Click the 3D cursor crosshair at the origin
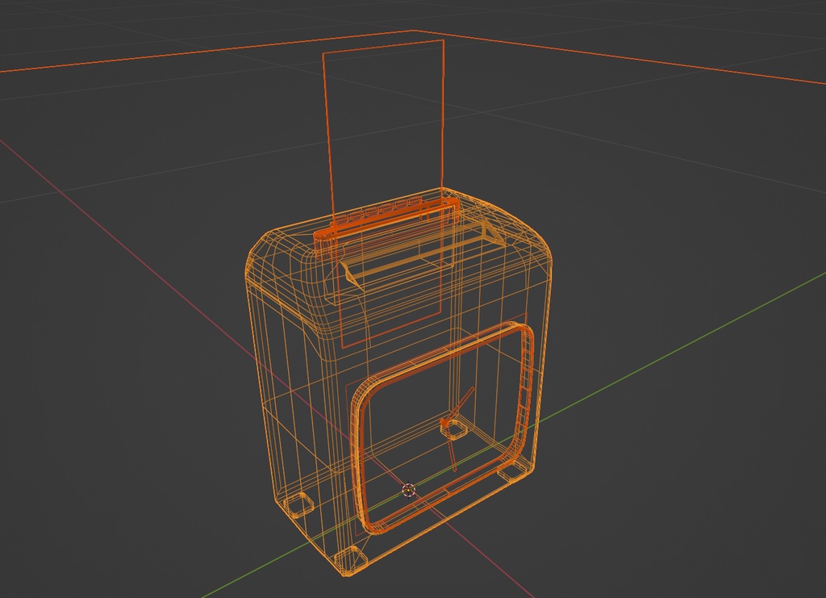826x598 pixels. point(409,491)
